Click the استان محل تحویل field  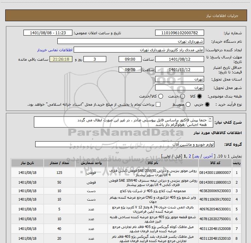(x=179, y=79)
